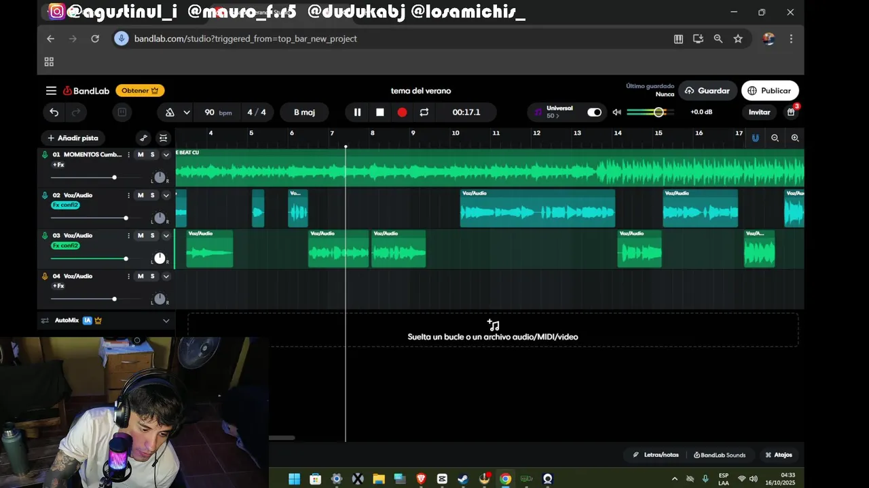Arm track 04 Voz/Audio microphone icon
Image resolution: width=869 pixels, height=488 pixels.
[x=45, y=277]
